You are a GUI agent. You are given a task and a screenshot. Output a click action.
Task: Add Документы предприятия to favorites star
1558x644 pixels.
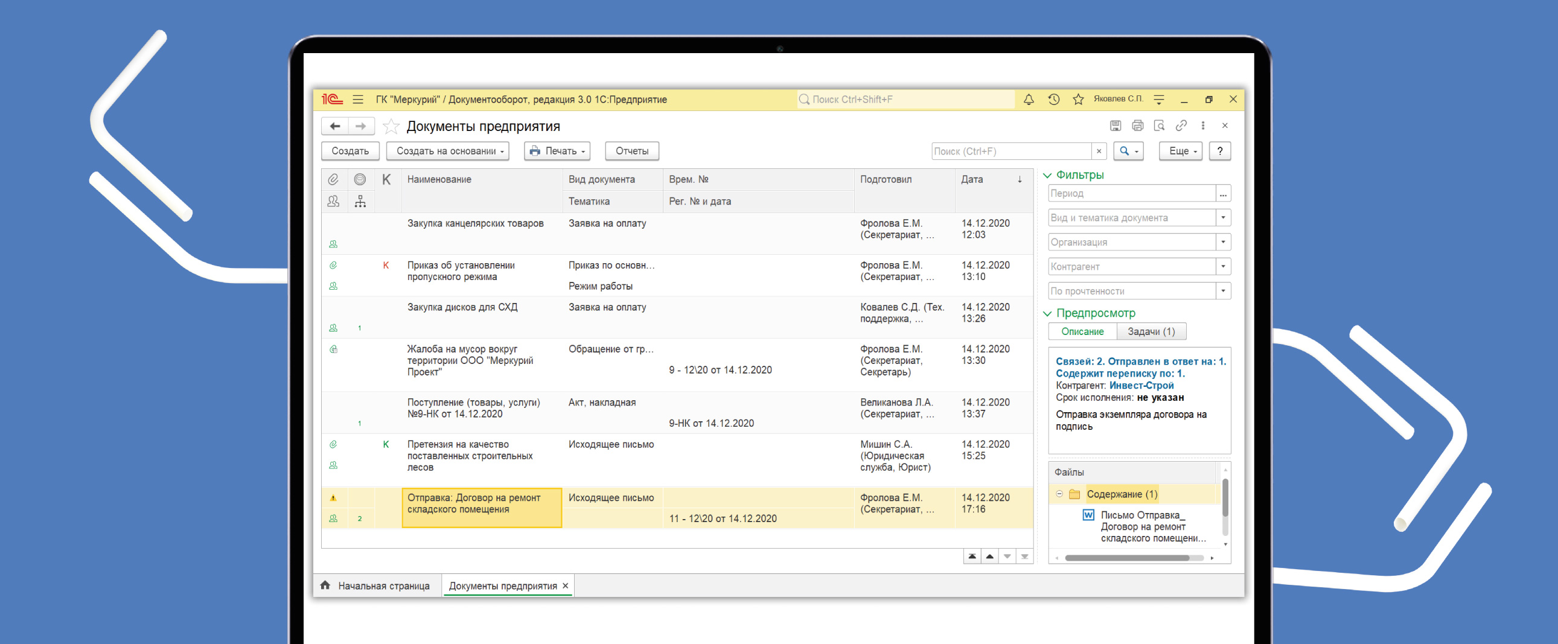tap(391, 126)
